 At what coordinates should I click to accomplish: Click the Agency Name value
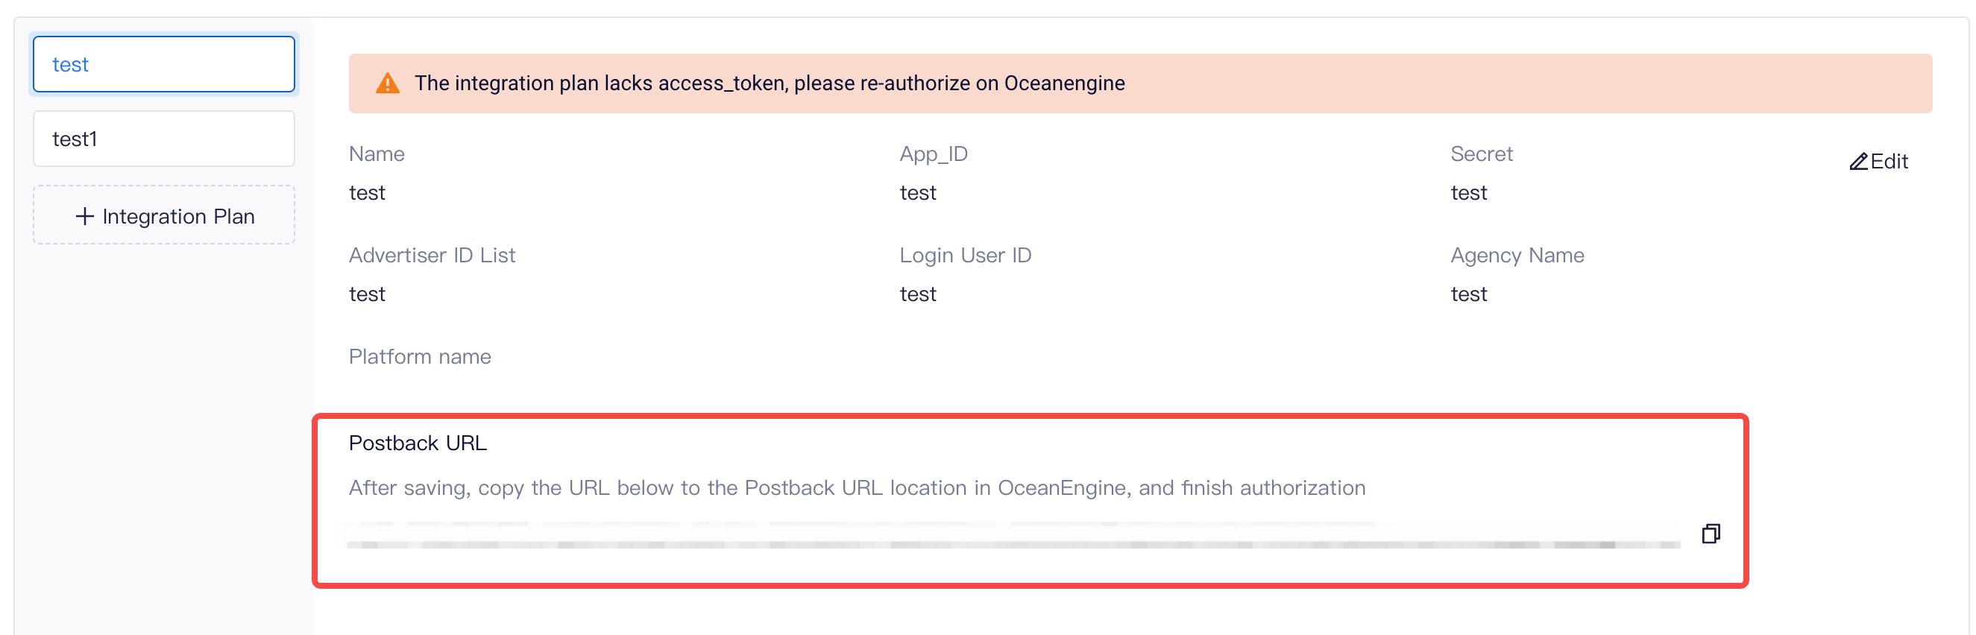tap(1468, 294)
